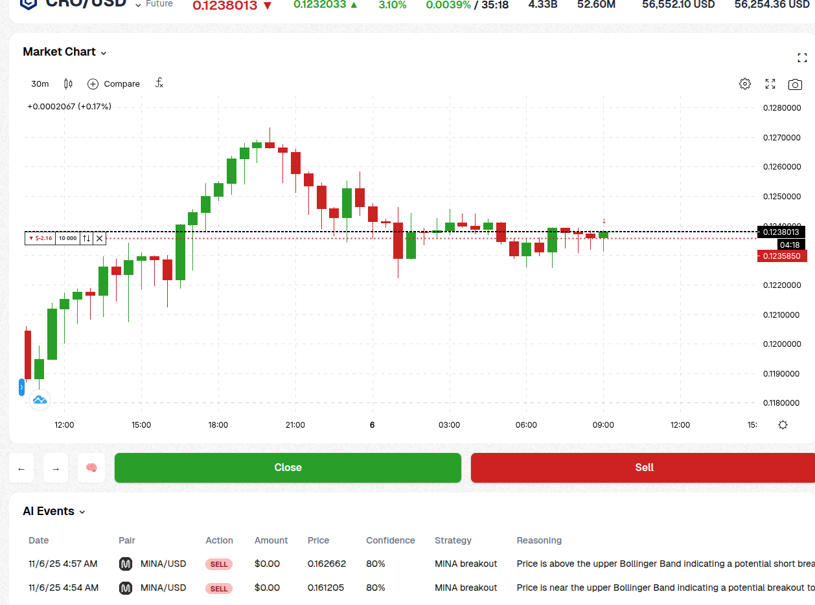The image size is (815, 605).
Task: Toggle the right arrow navigation button
Action: tap(56, 468)
